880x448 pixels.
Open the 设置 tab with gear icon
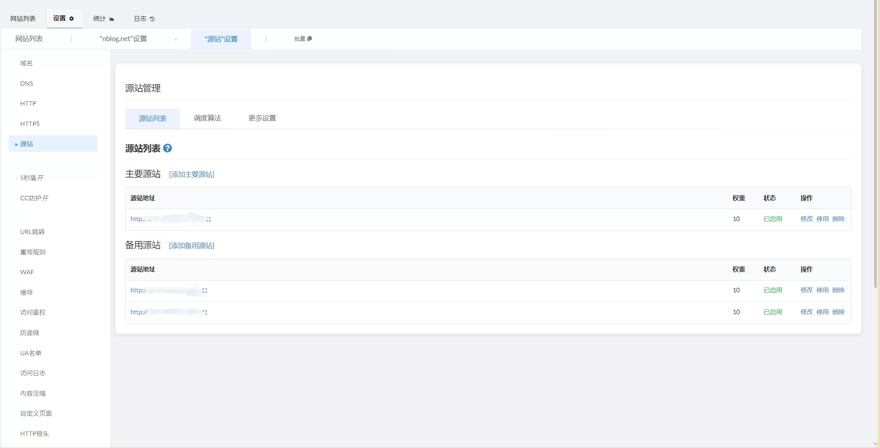pos(64,18)
